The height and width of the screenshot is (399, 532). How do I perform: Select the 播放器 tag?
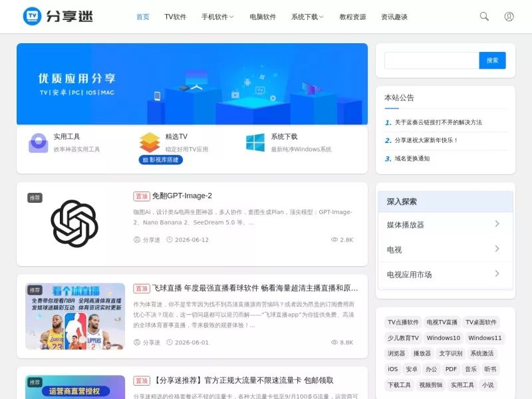(422, 354)
